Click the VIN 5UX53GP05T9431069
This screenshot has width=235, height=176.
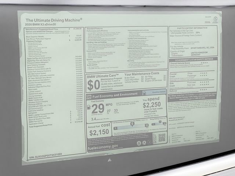pos(46,155)
